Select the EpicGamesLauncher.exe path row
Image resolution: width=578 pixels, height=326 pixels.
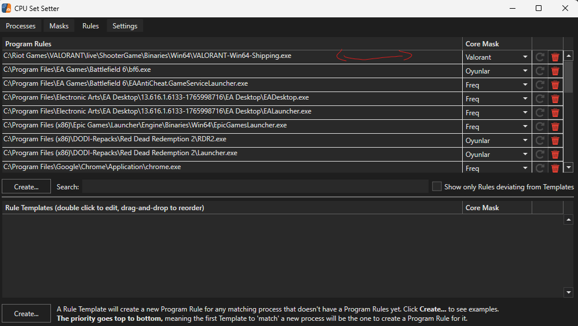pyautogui.click(x=232, y=127)
